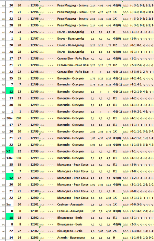Select cell '12498' in row 119
The image size is (154, 241).
[34, 72]
